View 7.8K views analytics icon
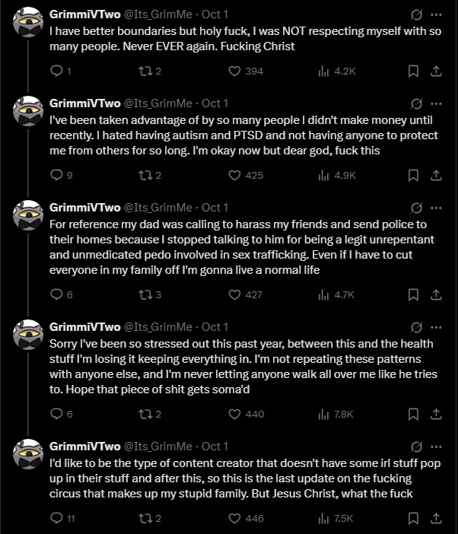Image resolution: width=458 pixels, height=534 pixels. coord(323,414)
